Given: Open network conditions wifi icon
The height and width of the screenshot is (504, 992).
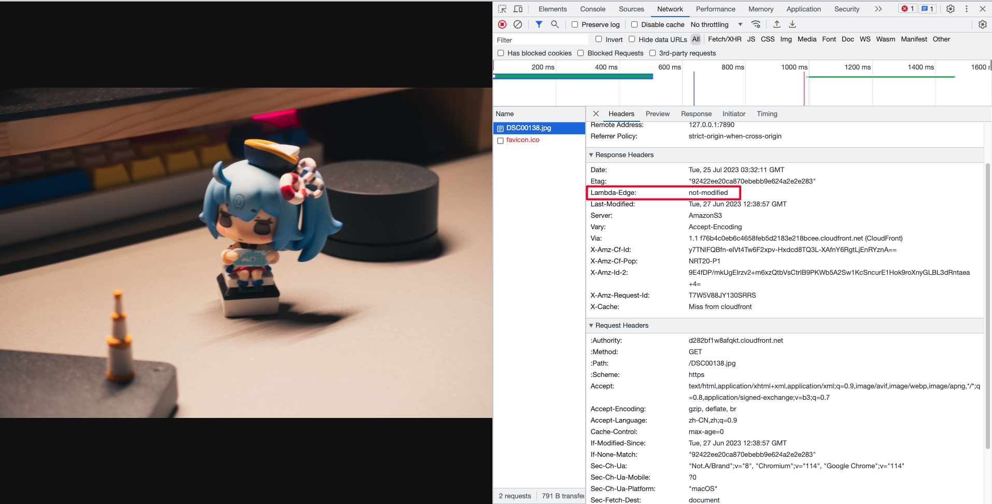Looking at the screenshot, I should (x=756, y=24).
